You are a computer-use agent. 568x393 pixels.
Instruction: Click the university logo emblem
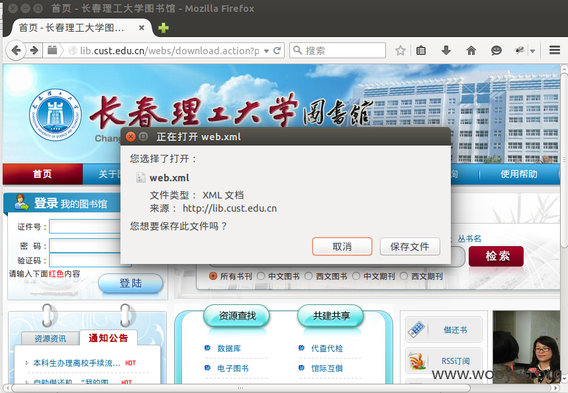pyautogui.click(x=55, y=115)
